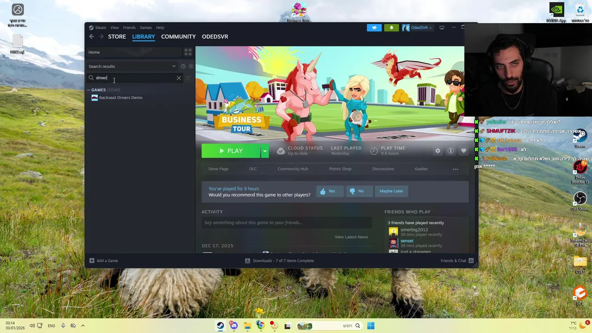The width and height of the screenshot is (592, 333).
Task: Open the NVIDIA App desktop shortcut
Action: [556, 12]
